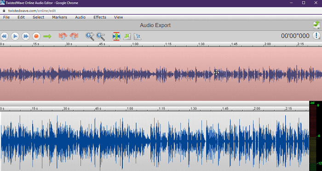Click inside the blue main waveform
This screenshot has width=322, height=171.
tap(155, 141)
